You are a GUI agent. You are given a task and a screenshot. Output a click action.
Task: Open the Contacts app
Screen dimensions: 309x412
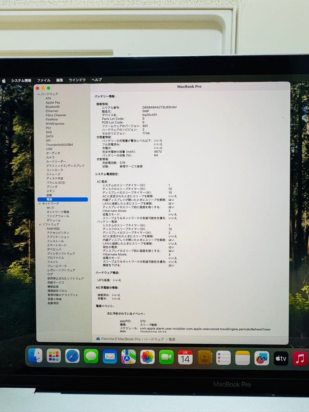205,358
